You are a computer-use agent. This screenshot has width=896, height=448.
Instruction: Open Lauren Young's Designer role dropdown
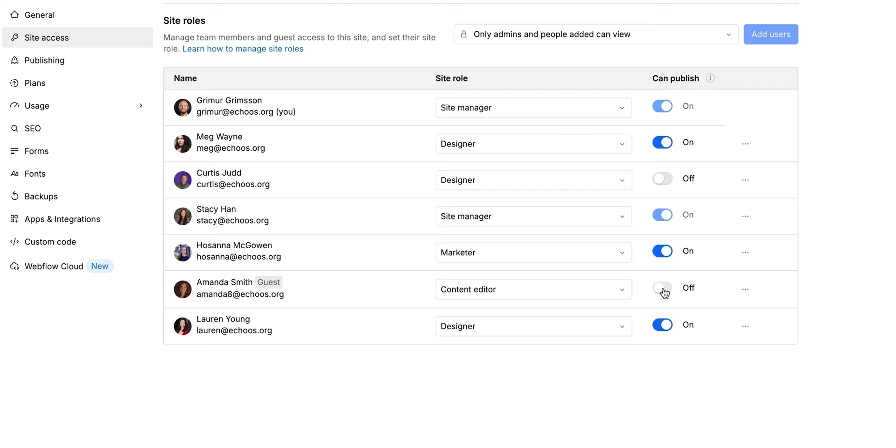[x=534, y=326]
